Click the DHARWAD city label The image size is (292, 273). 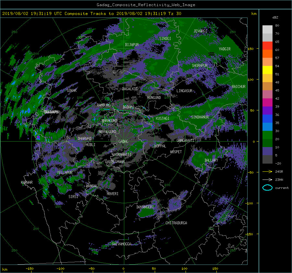pyautogui.click(x=85, y=139)
